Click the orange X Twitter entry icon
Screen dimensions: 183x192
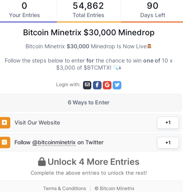[5, 142]
